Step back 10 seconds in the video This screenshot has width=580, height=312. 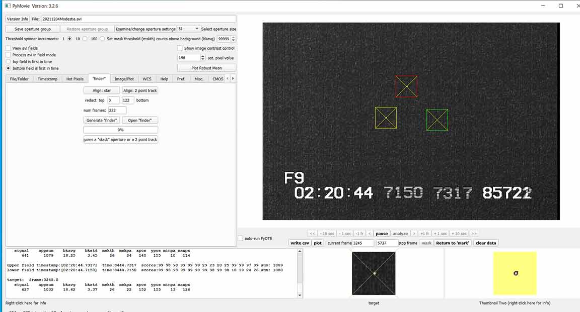(327, 234)
